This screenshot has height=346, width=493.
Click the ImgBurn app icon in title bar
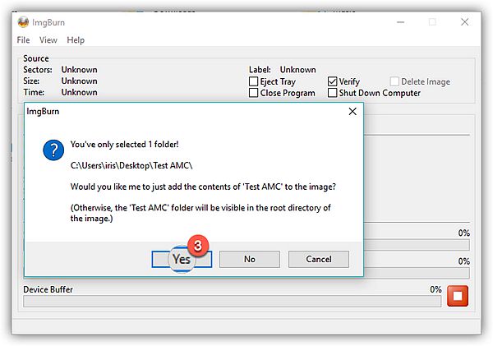(x=22, y=22)
